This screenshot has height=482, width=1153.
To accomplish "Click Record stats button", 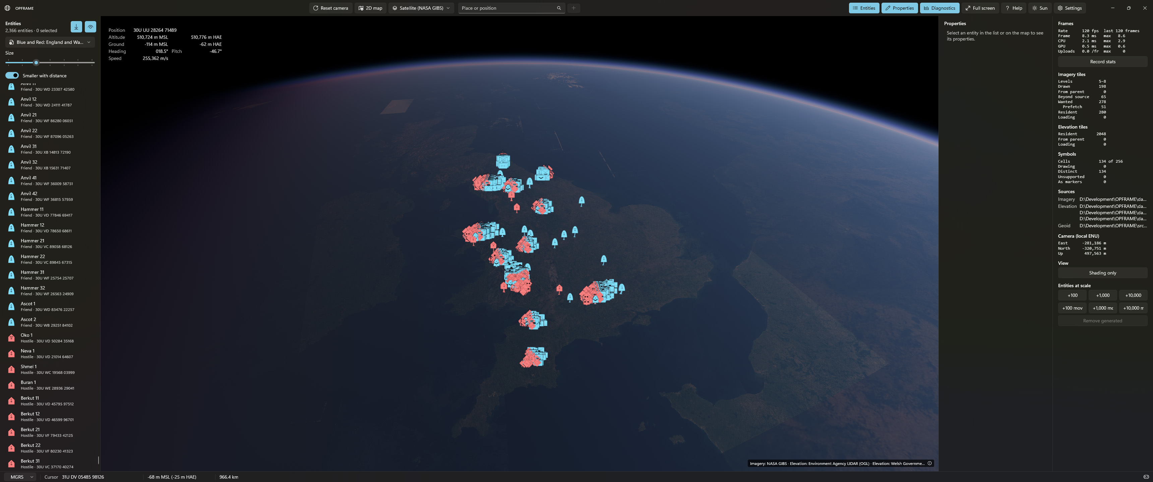I will [1102, 62].
